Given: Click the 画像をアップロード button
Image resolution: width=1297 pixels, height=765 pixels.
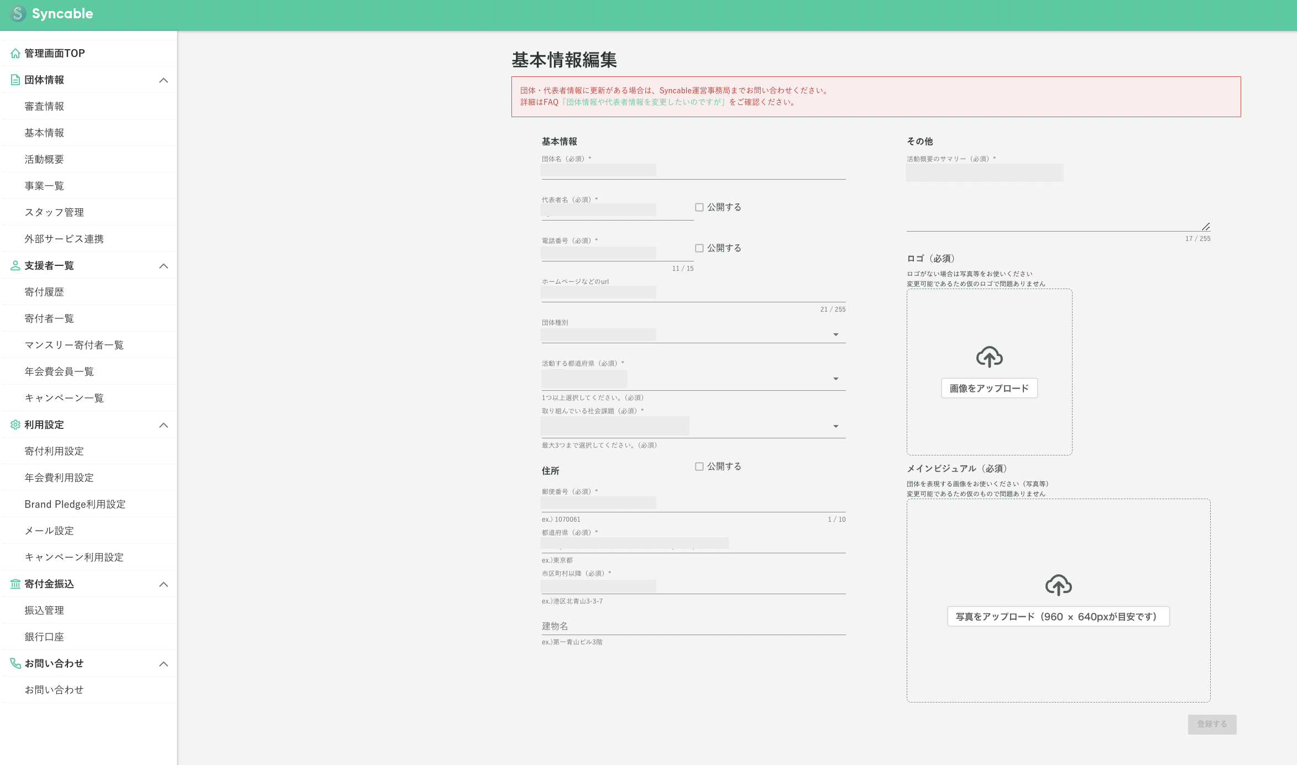Looking at the screenshot, I should point(989,389).
